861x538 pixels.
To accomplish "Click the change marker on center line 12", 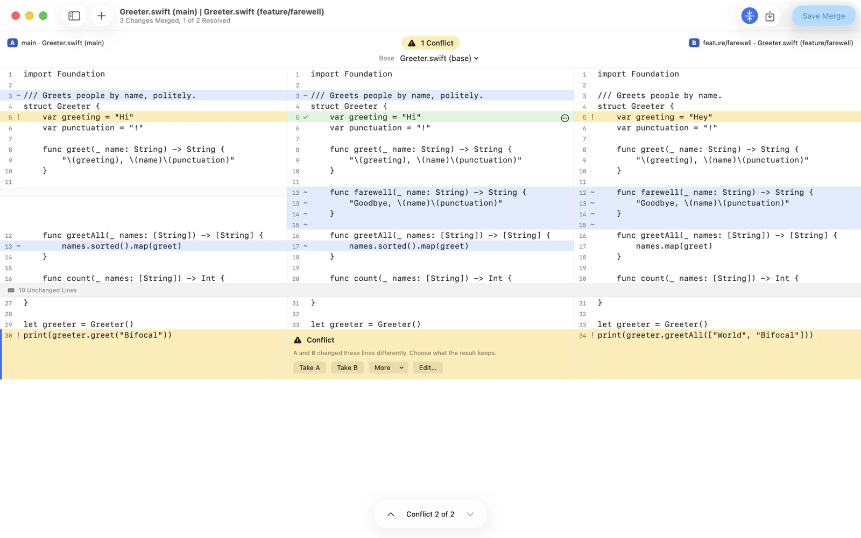I will pos(306,193).
